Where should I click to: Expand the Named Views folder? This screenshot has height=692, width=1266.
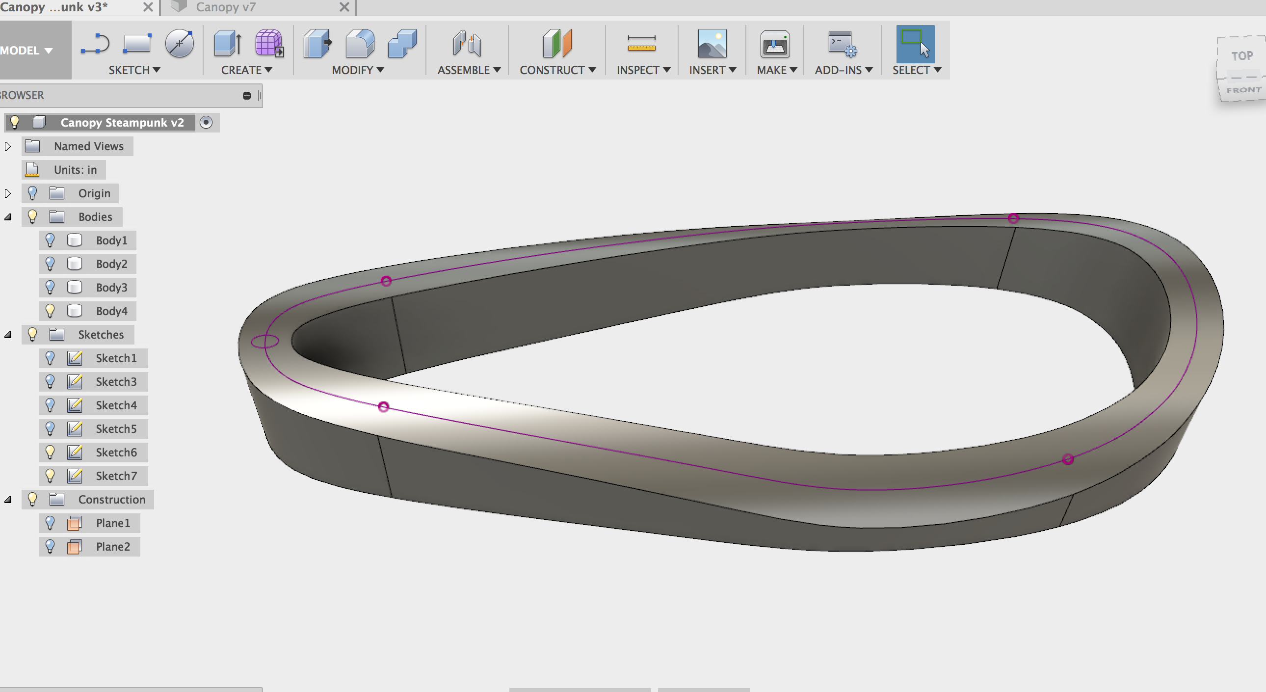tap(8, 145)
